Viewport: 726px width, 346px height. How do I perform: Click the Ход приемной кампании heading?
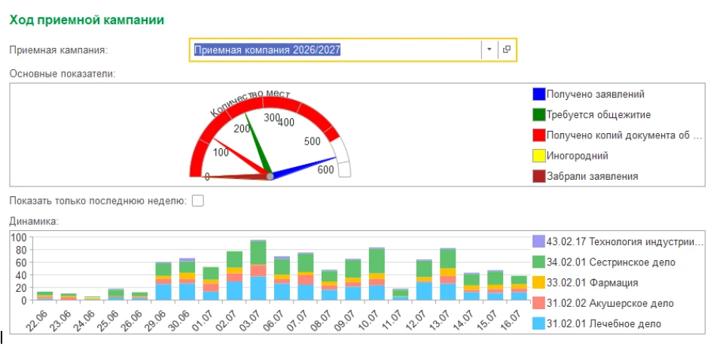click(x=87, y=20)
